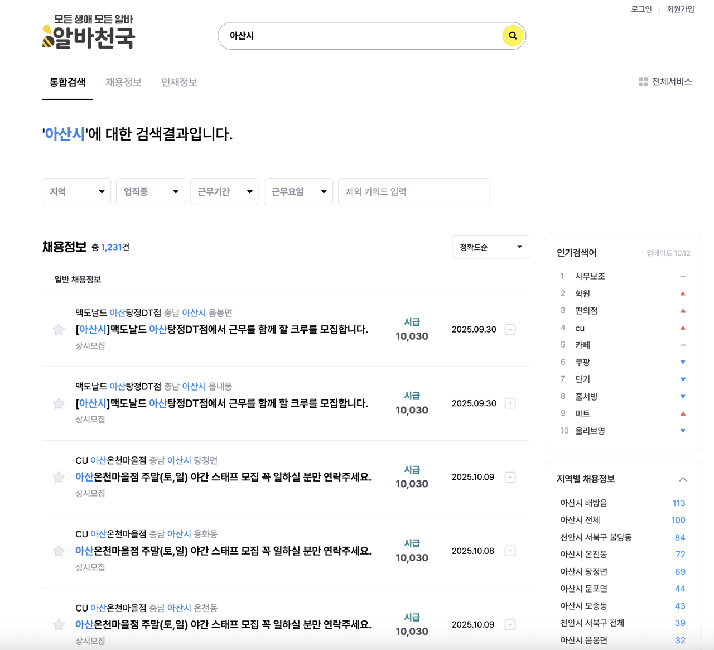Screen dimensions: 714x650
Task: Open the 정확도순 sorting dropdown
Action: [490, 247]
